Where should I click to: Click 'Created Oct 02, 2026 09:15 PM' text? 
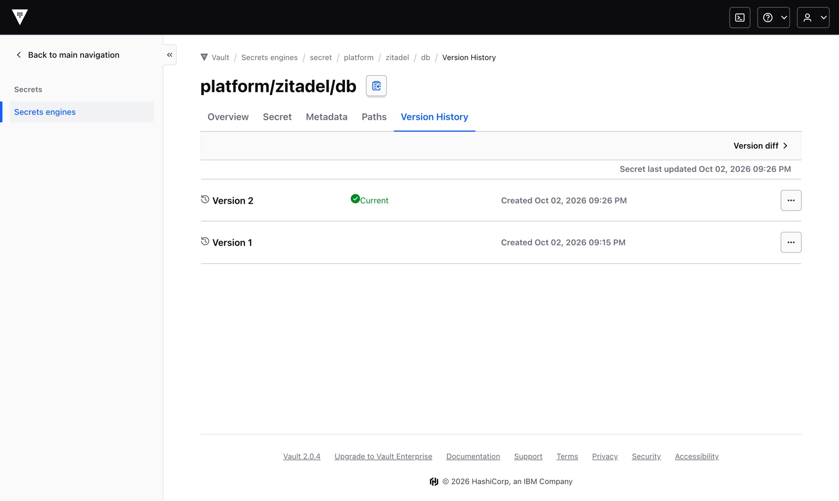[x=563, y=242]
